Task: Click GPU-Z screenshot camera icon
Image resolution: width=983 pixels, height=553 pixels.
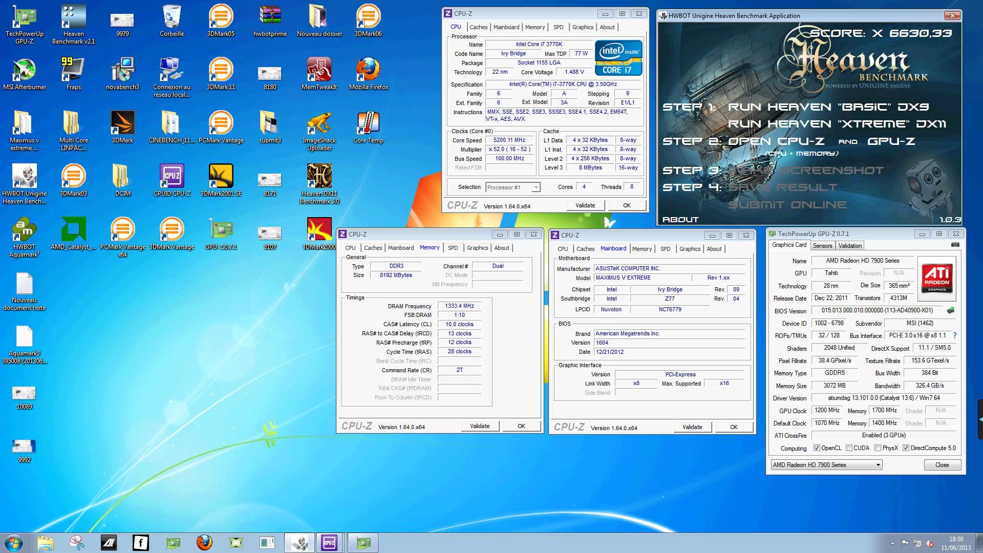Action: coord(955,245)
